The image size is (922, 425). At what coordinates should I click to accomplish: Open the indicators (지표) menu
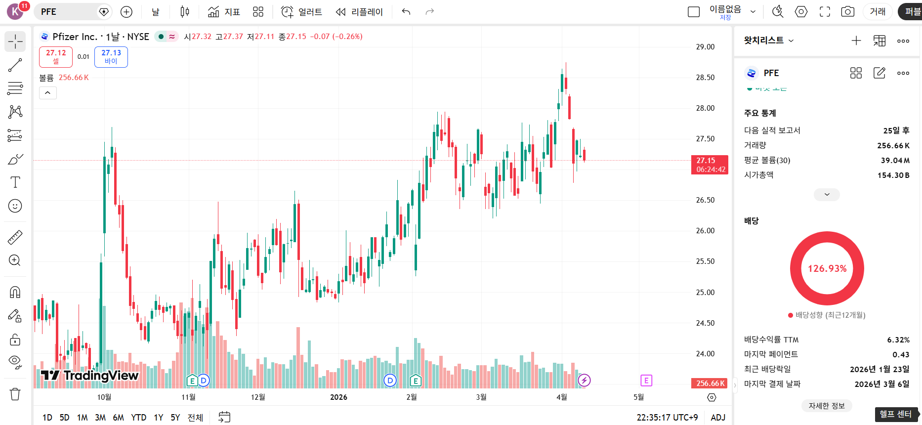tap(224, 12)
